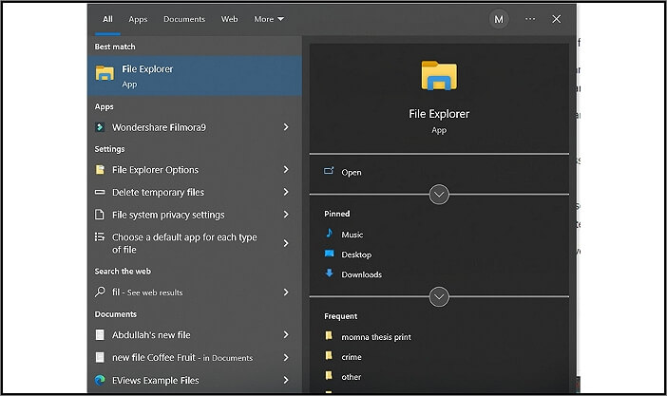Viewport: 667px width, 396px height.
Task: Open the three-dots options menu
Action: coord(530,19)
